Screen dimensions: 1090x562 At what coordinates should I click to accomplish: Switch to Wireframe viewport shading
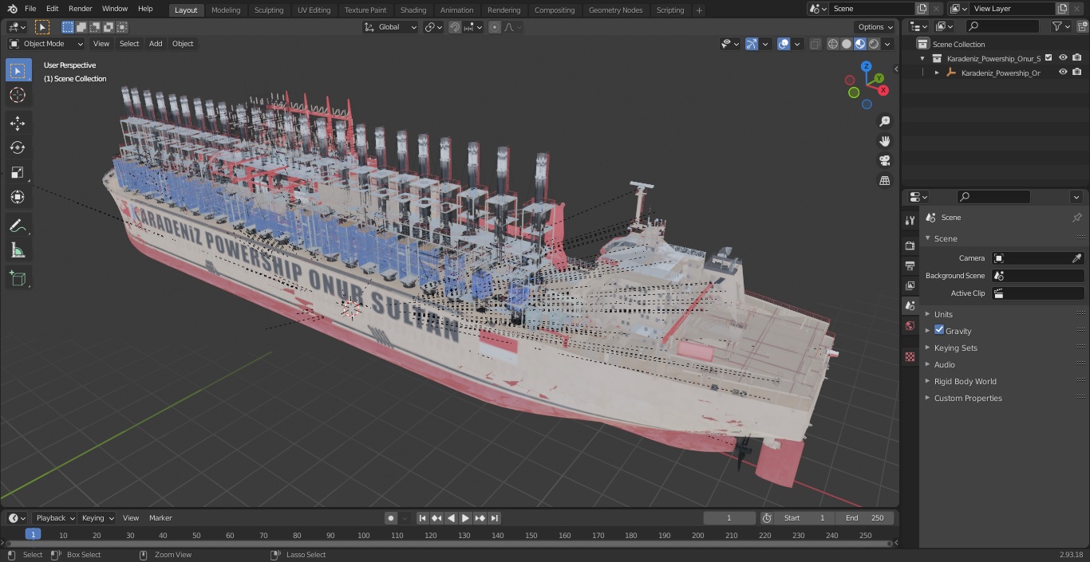tap(833, 44)
